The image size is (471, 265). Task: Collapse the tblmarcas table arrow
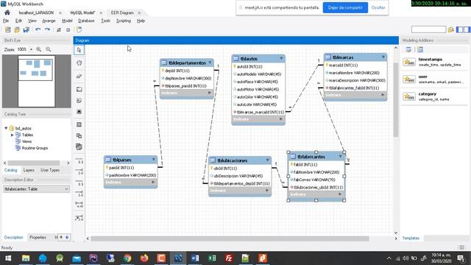(383, 57)
